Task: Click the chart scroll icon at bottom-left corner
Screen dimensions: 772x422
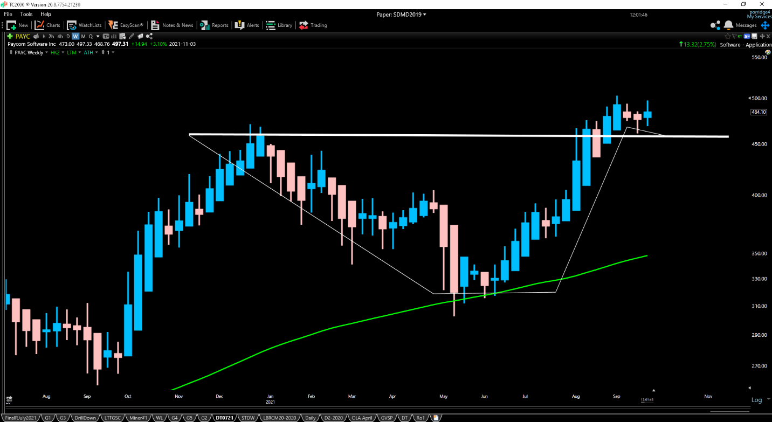Action: coord(9,399)
